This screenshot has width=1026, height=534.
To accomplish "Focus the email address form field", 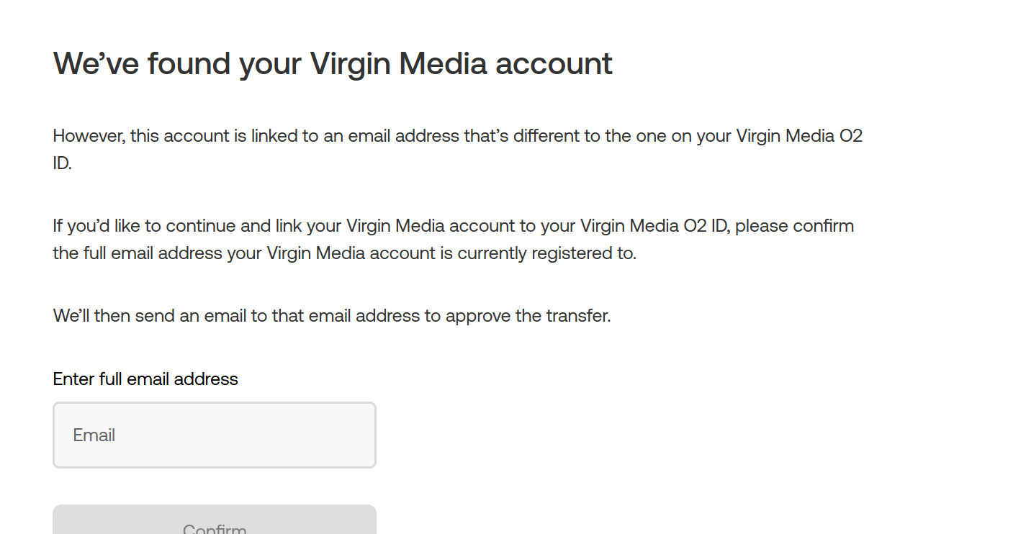I will (214, 435).
